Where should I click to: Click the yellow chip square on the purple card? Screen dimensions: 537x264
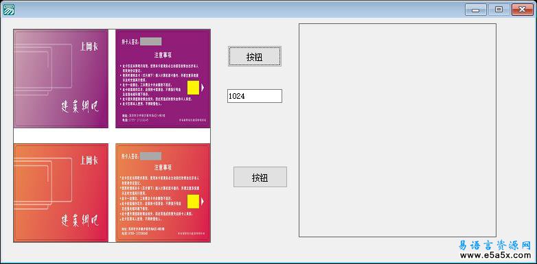[x=193, y=88]
